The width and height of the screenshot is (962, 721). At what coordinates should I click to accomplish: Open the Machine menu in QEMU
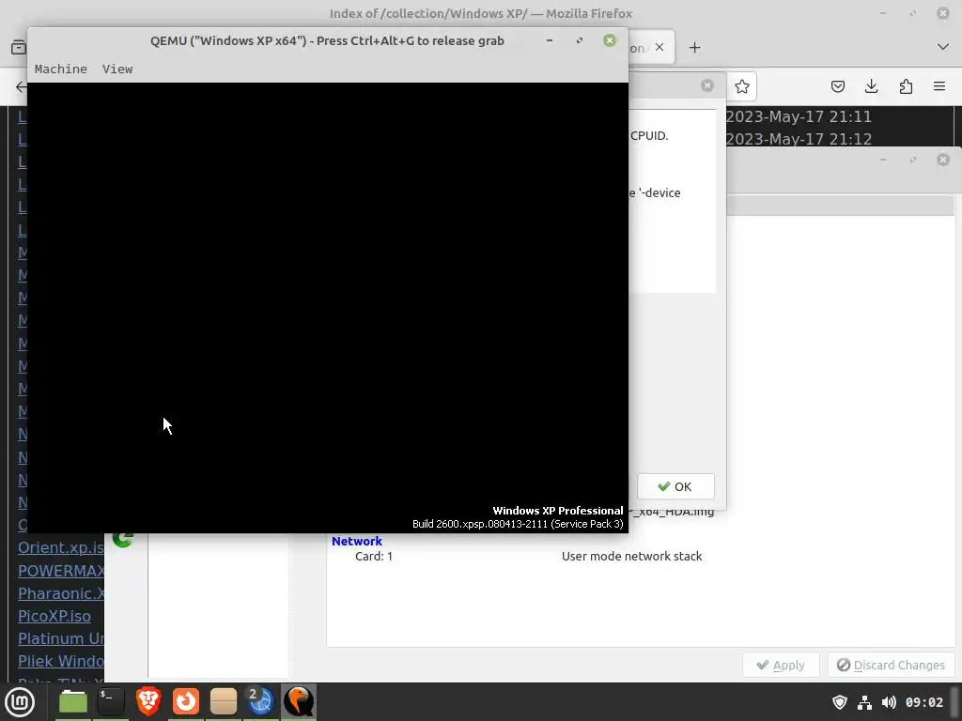pos(61,69)
